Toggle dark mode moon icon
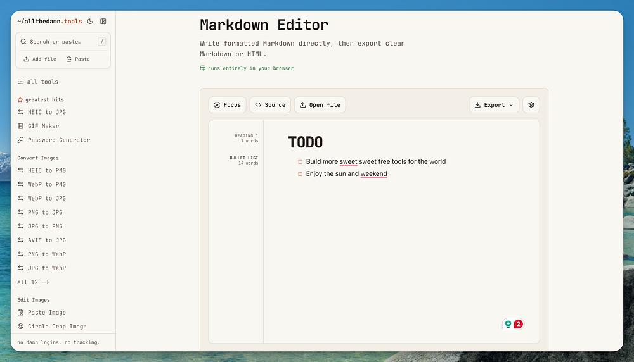 coord(90,22)
